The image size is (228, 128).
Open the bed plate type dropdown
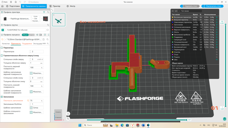[45, 19]
